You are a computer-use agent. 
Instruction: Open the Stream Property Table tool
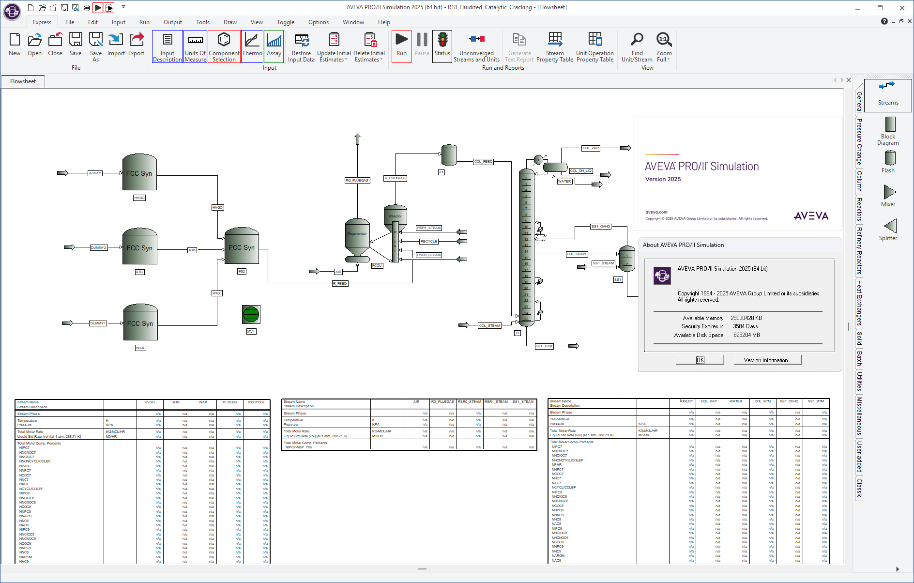tap(555, 46)
